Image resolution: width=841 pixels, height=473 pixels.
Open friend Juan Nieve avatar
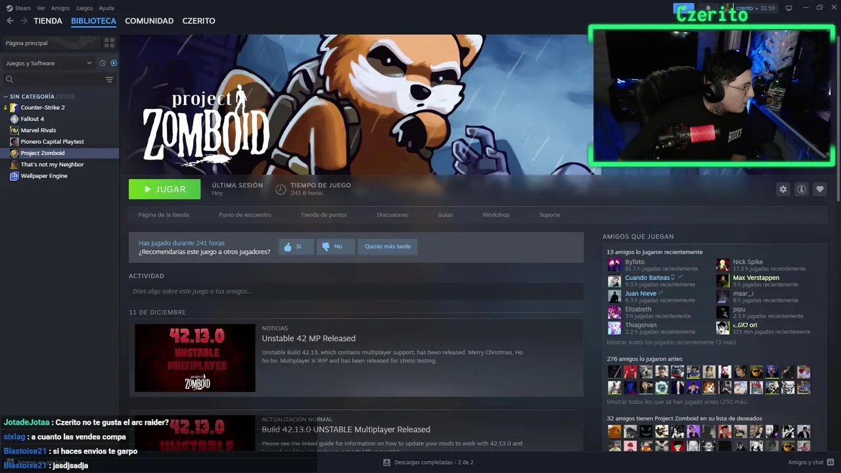click(x=614, y=296)
